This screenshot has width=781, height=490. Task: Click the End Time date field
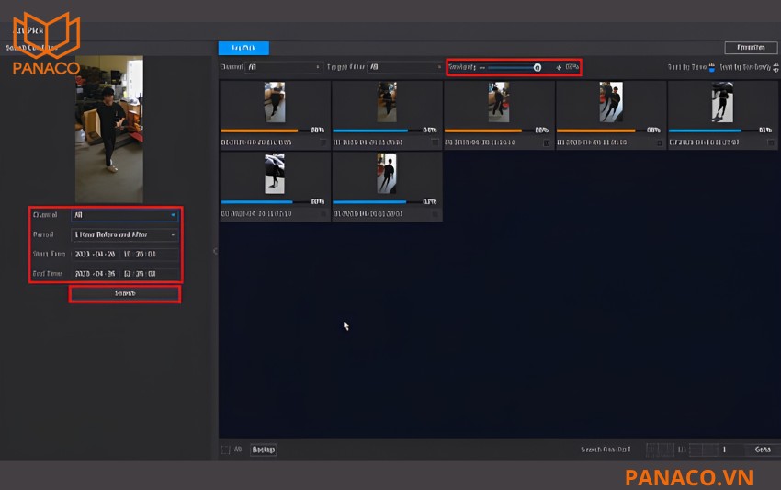tap(96, 274)
